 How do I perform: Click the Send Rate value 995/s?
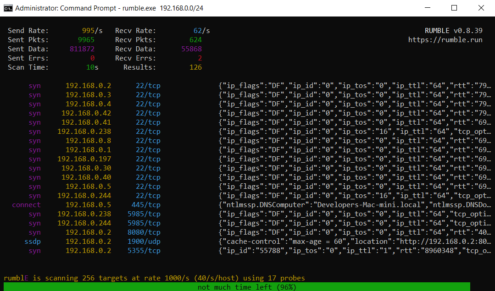click(x=92, y=31)
